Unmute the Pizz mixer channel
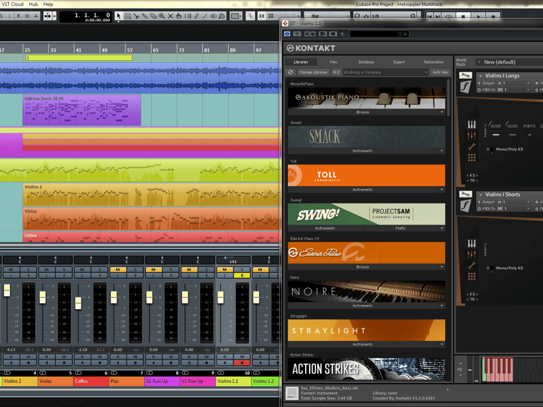Image resolution: width=543 pixels, height=407 pixels. click(x=118, y=270)
